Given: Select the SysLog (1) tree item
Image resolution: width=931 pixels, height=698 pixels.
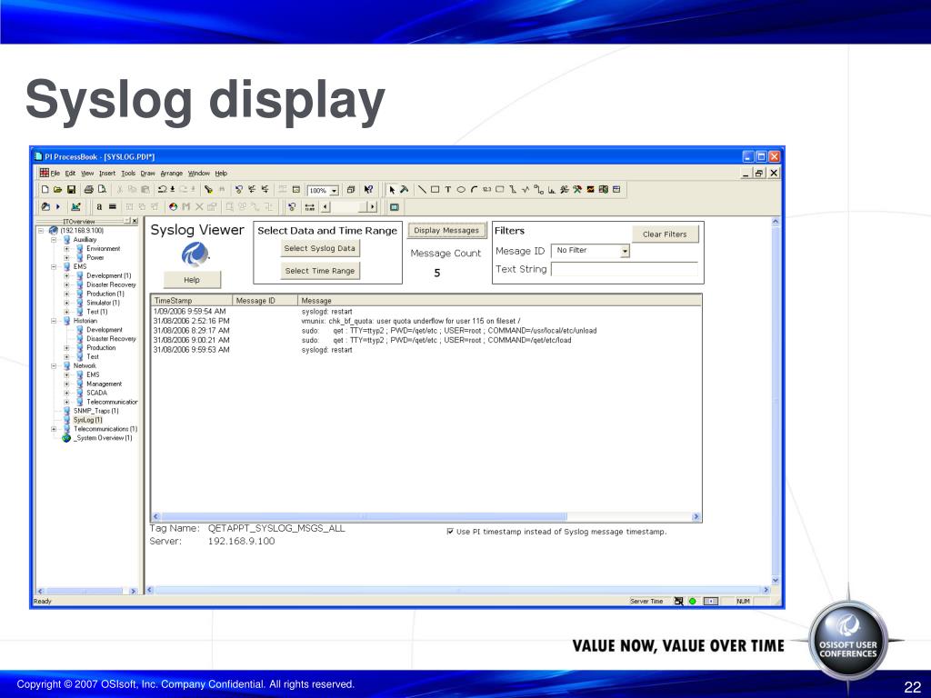Looking at the screenshot, I should pos(87,420).
